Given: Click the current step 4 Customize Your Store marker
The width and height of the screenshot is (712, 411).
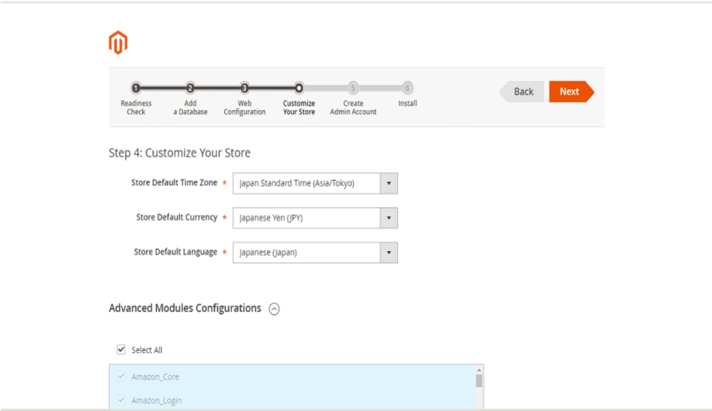Looking at the screenshot, I should point(299,88).
